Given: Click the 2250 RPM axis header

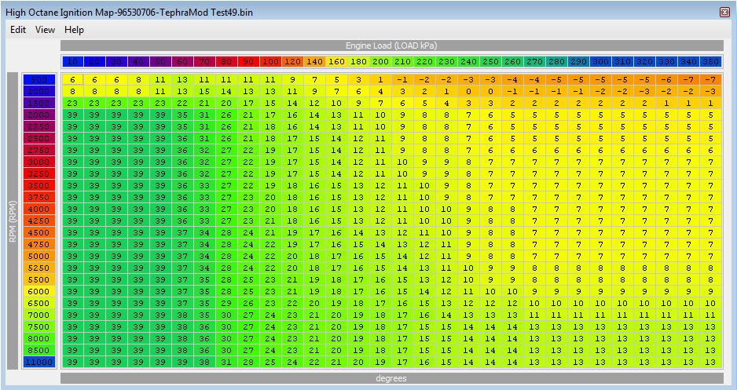Looking at the screenshot, I should 39,126.
